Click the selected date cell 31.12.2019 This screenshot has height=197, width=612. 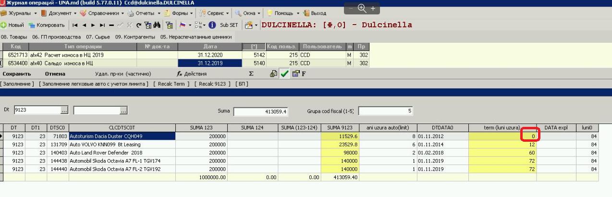(x=210, y=63)
